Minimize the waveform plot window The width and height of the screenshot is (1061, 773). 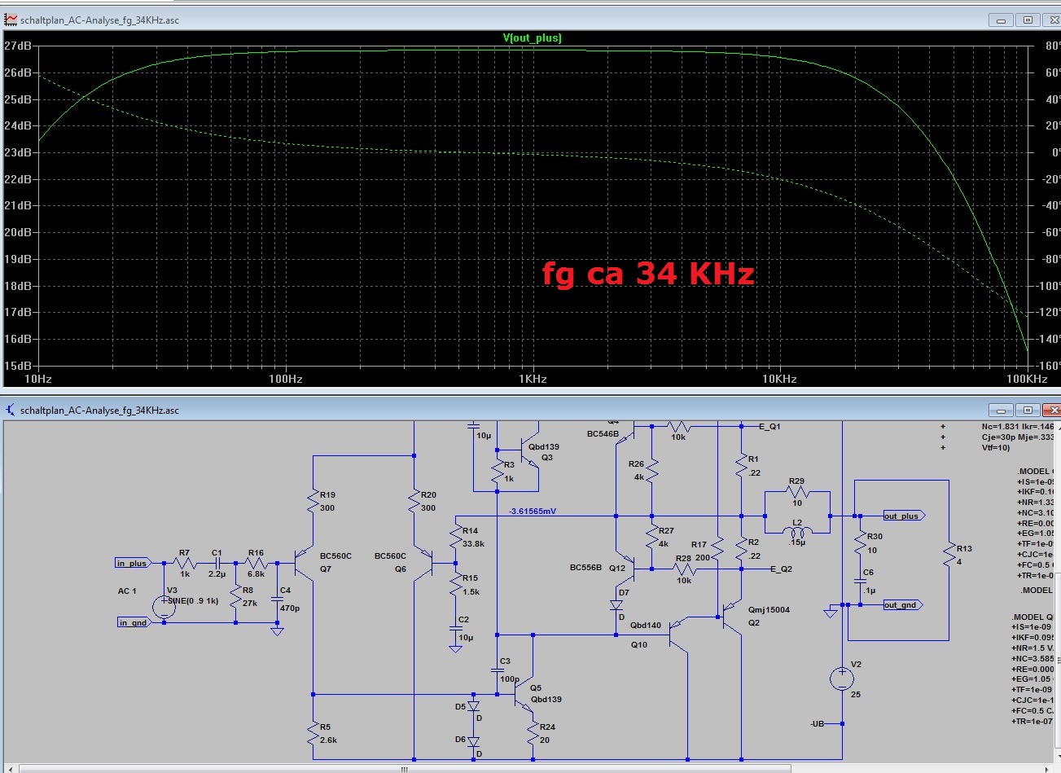pyautogui.click(x=1002, y=20)
